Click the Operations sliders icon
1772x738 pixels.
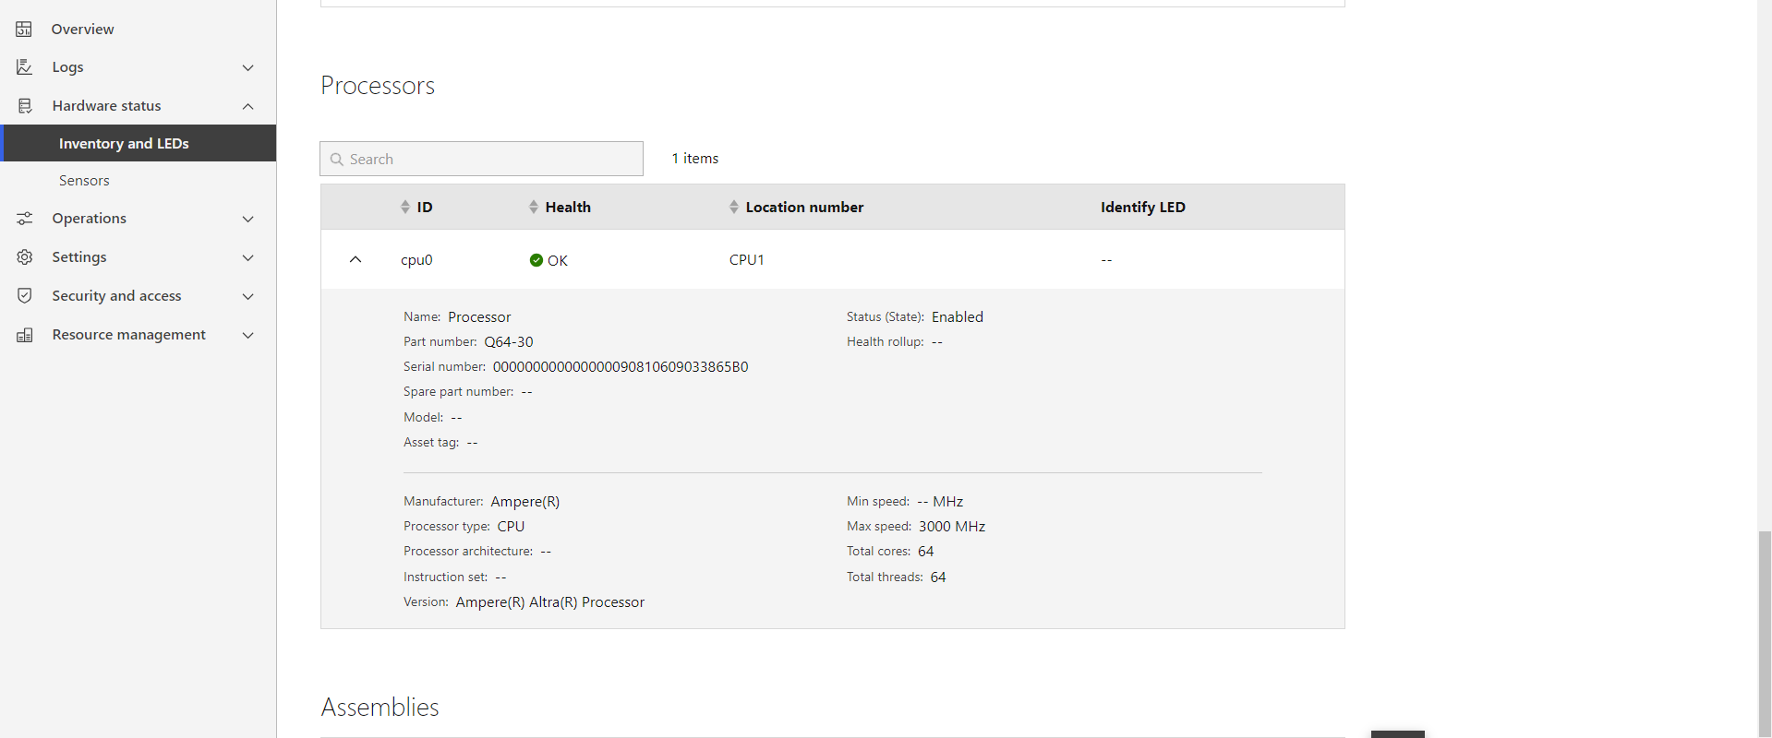pos(24,219)
